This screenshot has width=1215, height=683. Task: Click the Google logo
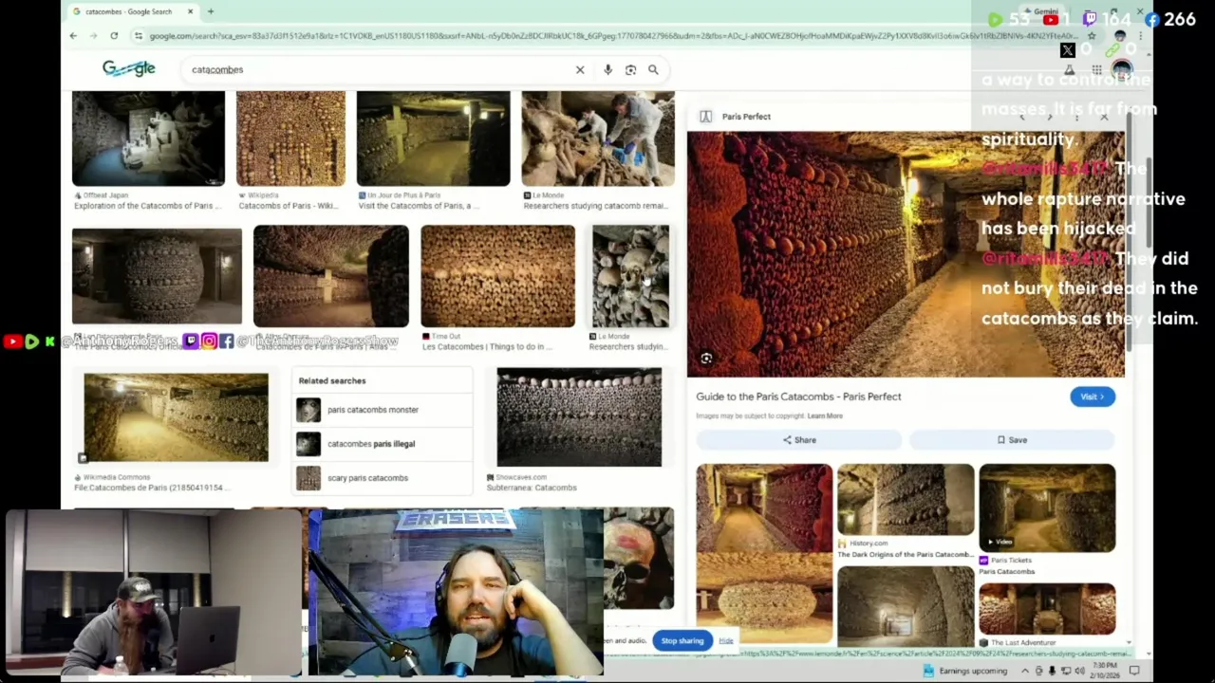coord(129,68)
